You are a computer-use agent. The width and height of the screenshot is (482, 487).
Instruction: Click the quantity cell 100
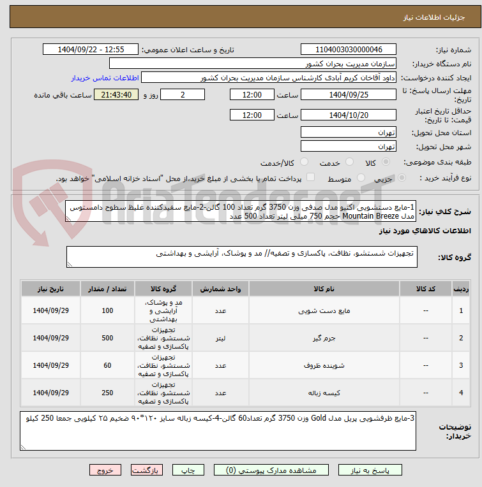107,310
